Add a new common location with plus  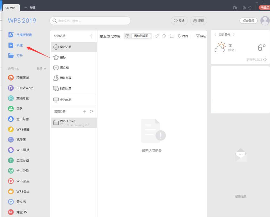pyautogui.click(x=85, y=112)
